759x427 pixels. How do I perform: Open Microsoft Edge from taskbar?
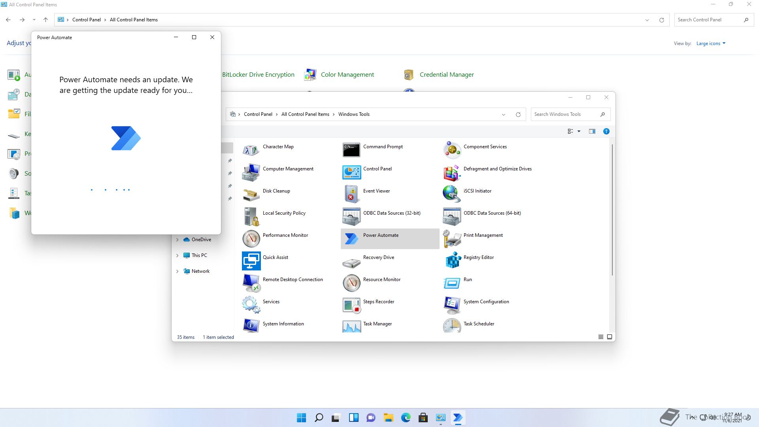tap(406, 418)
